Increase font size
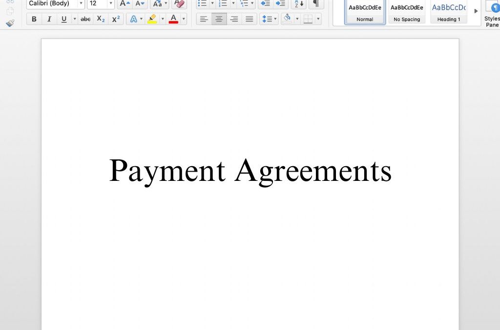This screenshot has height=330, width=500. (x=125, y=4)
